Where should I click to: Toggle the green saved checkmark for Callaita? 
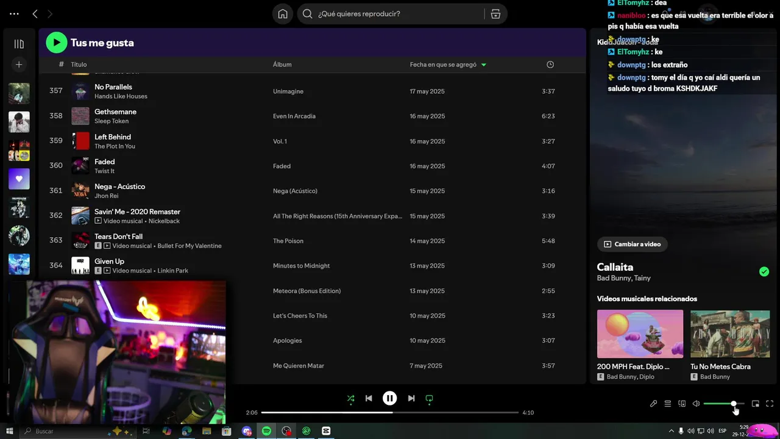click(x=764, y=272)
